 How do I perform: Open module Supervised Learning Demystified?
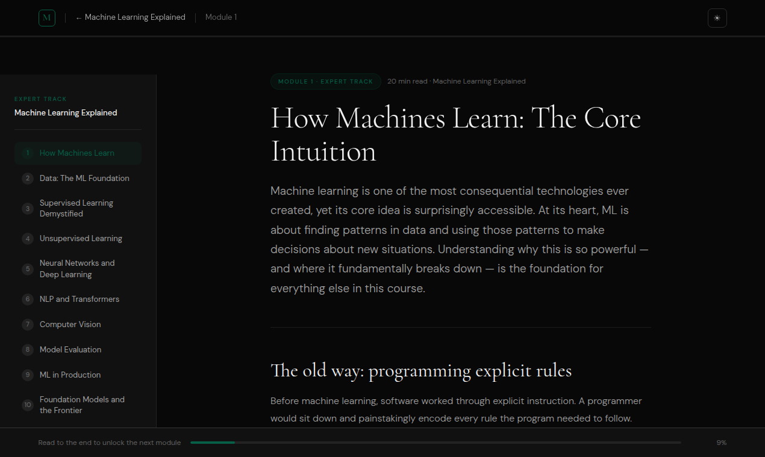click(x=78, y=209)
